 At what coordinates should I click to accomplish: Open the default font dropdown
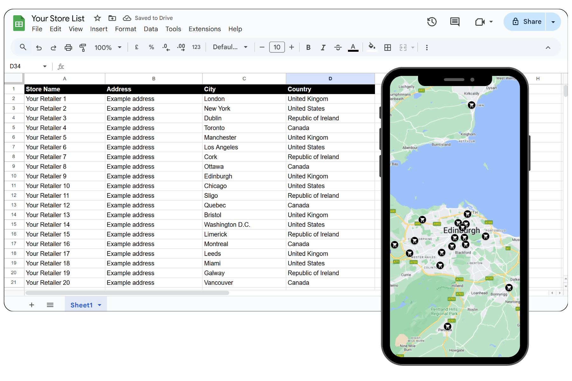(x=230, y=47)
